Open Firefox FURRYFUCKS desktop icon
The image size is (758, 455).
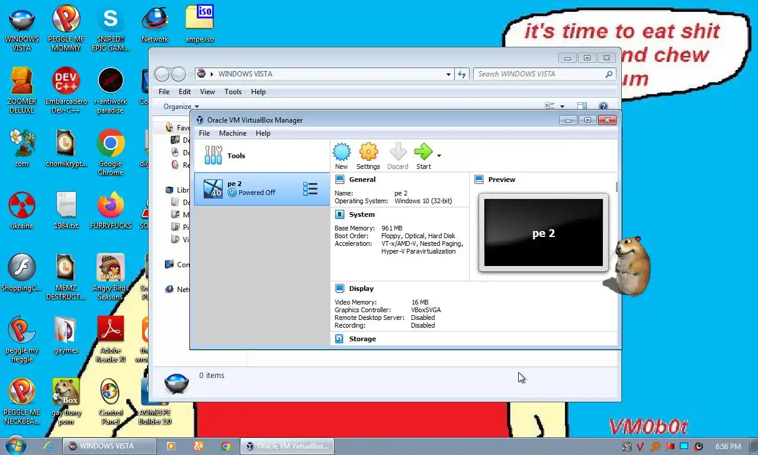coord(110,211)
